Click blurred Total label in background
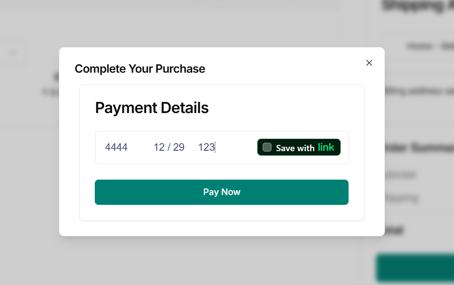Screen dimensions: 454x285 point(394,230)
